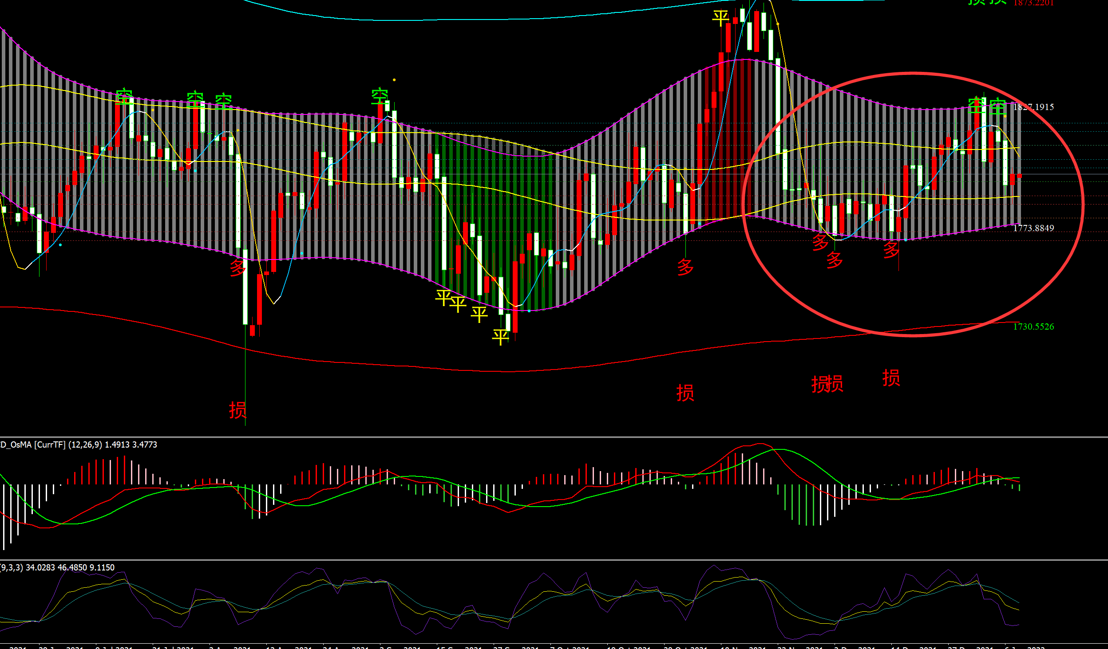Click the leftmost red 多 marker
1108x649 pixels.
tap(238, 268)
